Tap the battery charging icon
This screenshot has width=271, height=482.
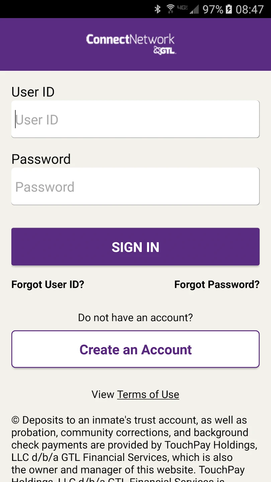229,9
